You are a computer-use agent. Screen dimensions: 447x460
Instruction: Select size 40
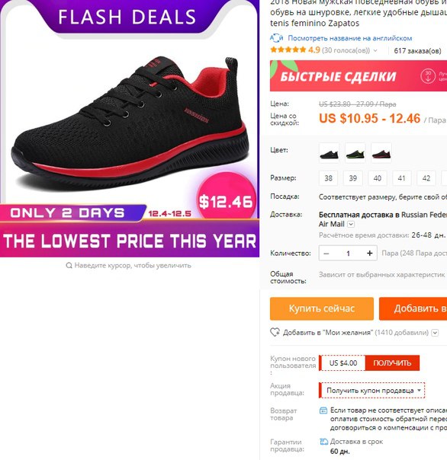[x=378, y=178]
